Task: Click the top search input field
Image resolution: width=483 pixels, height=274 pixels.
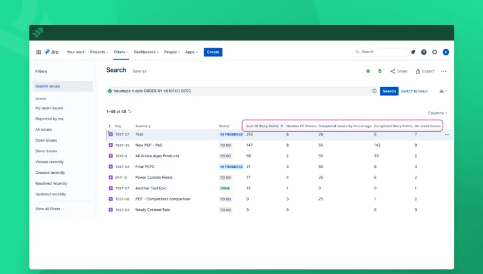Action: [x=383, y=52]
